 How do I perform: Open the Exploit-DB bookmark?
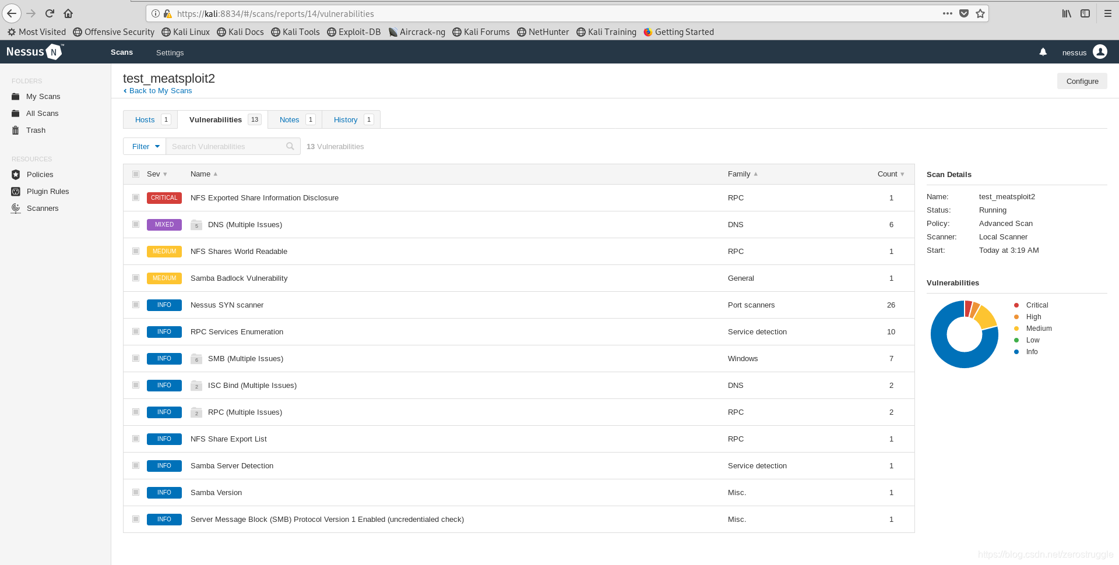tap(354, 32)
